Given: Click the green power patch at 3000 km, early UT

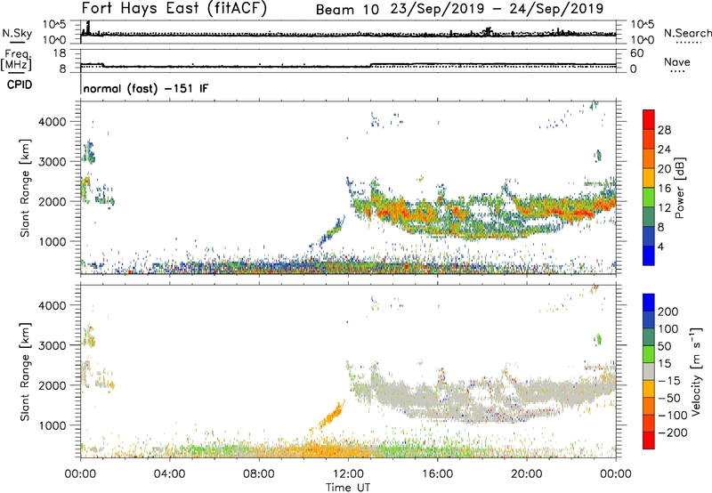Looking at the screenshot, I should (x=89, y=153).
